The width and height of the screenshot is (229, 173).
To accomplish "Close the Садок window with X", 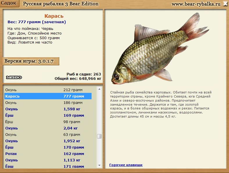I will 225,4.
